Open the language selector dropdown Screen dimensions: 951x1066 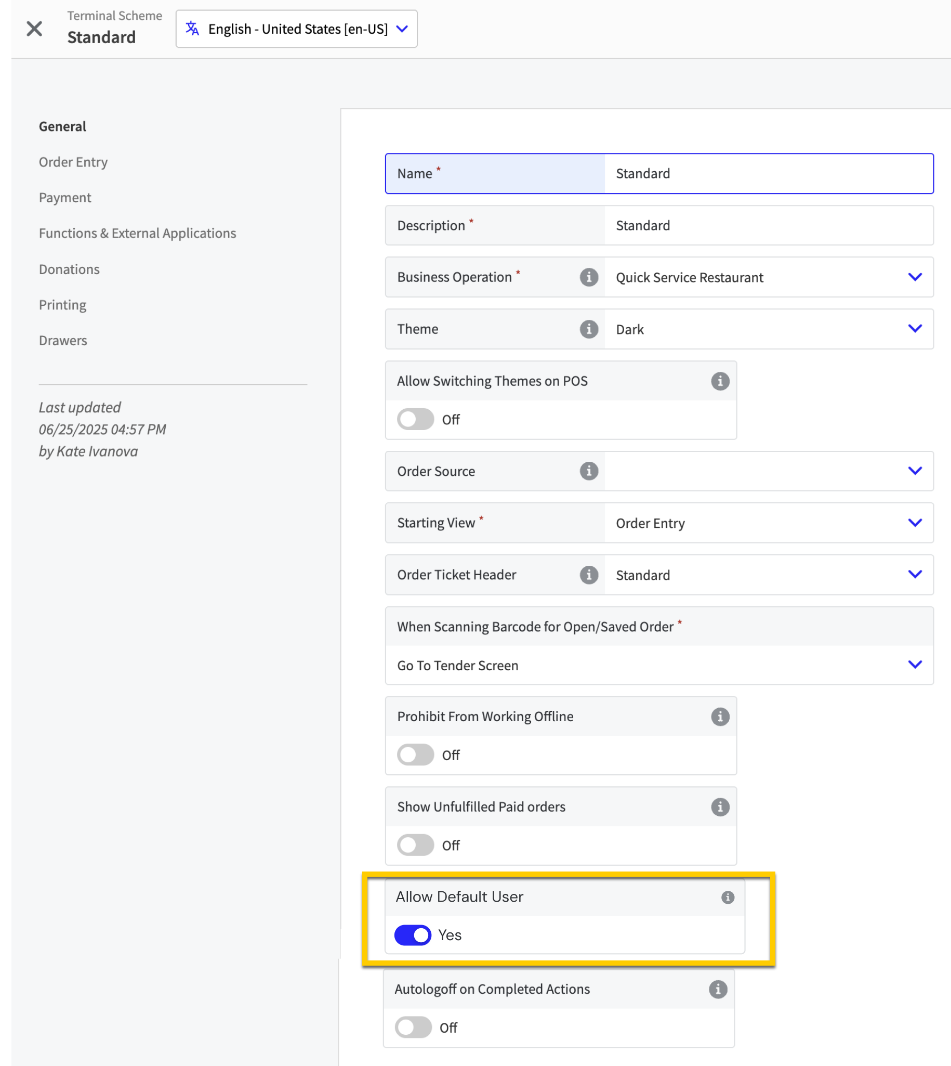pos(296,29)
